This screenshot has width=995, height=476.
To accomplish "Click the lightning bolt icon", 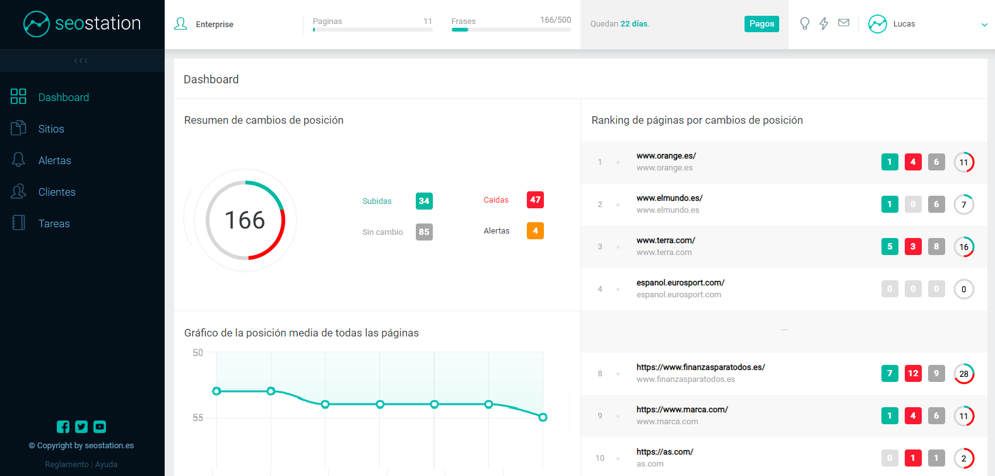I will [x=824, y=23].
